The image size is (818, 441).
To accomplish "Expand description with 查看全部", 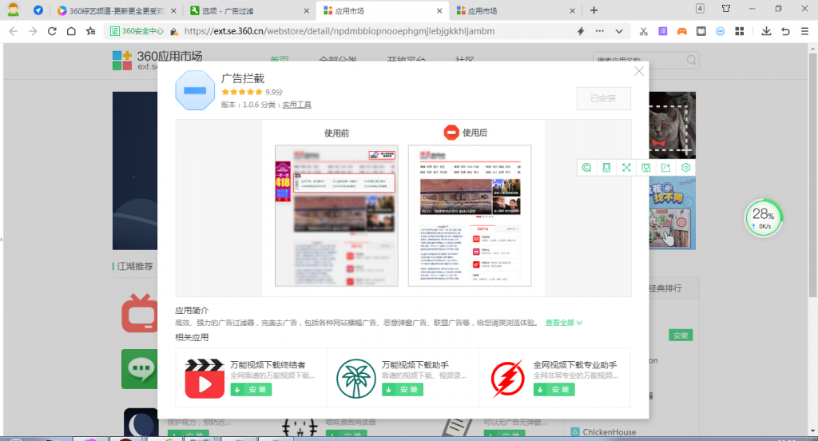I will coord(563,323).
